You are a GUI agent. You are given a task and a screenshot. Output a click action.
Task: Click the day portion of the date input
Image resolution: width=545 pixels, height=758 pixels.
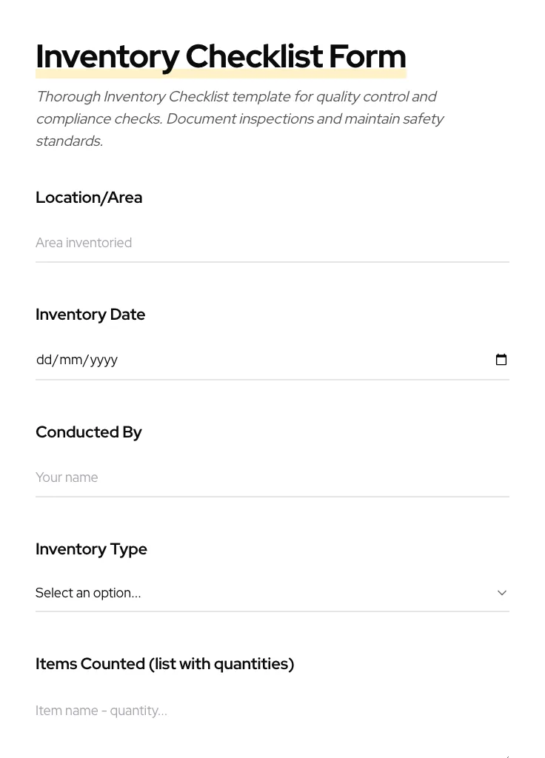pyautogui.click(x=44, y=360)
